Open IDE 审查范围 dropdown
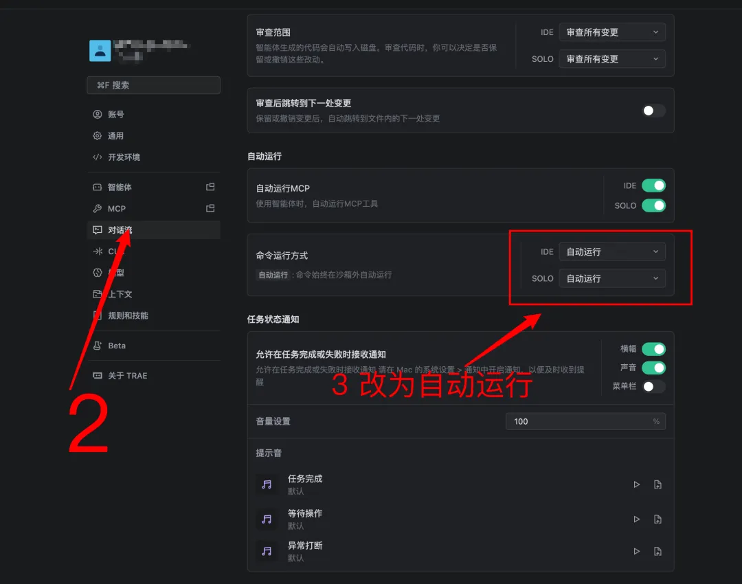Image resolution: width=742 pixels, height=584 pixels. (x=612, y=32)
